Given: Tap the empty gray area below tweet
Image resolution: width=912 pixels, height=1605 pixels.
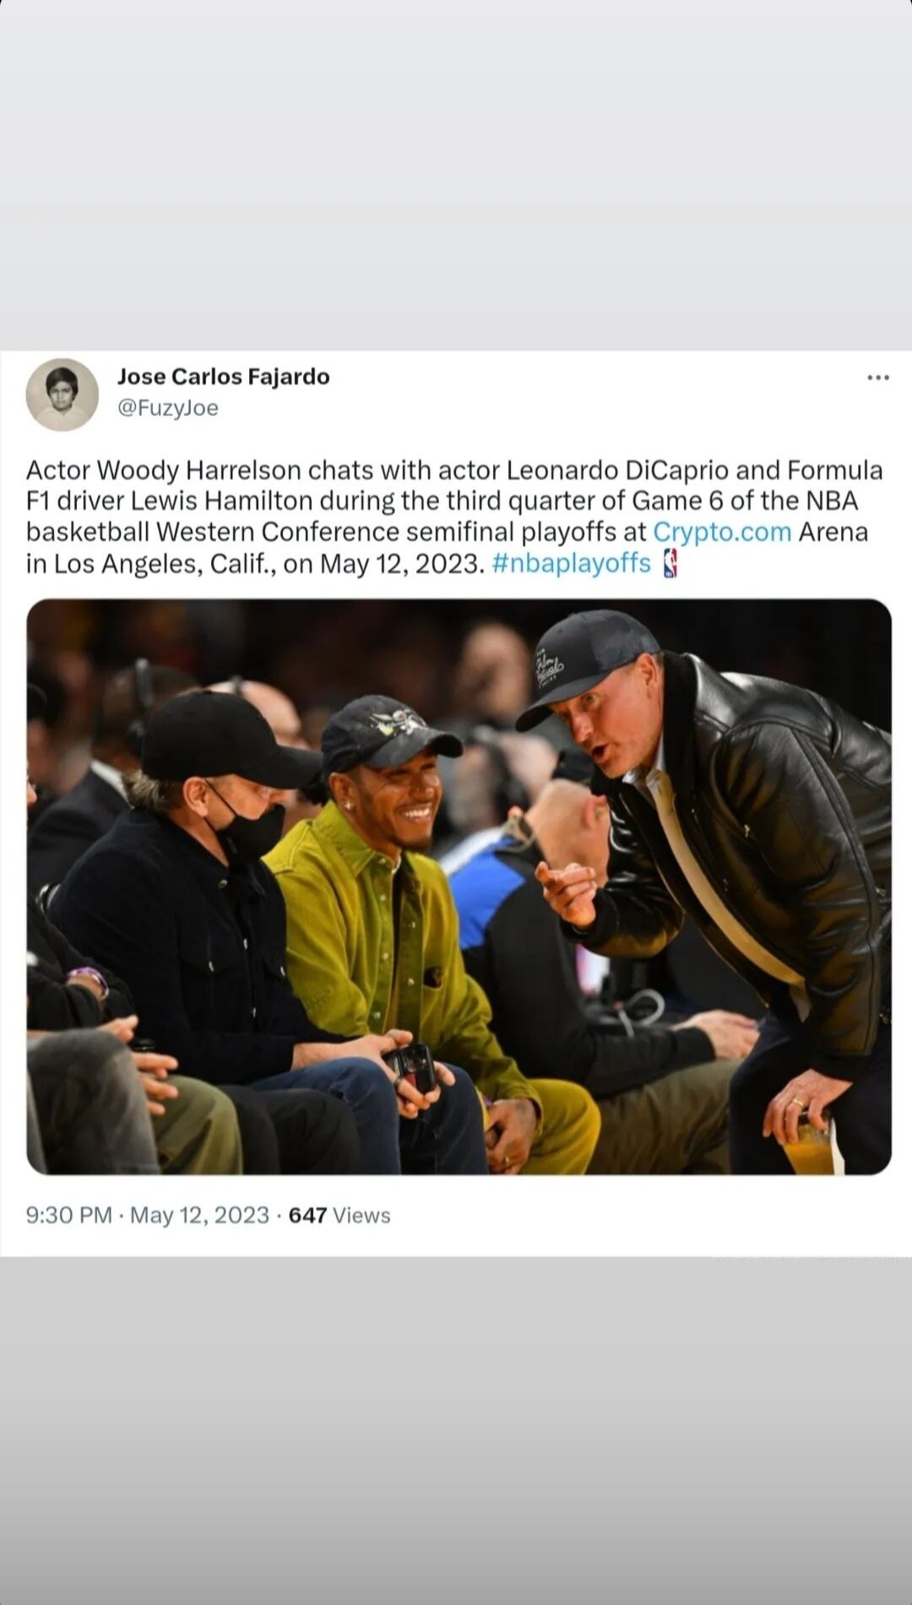Looking at the screenshot, I should point(456,1431).
